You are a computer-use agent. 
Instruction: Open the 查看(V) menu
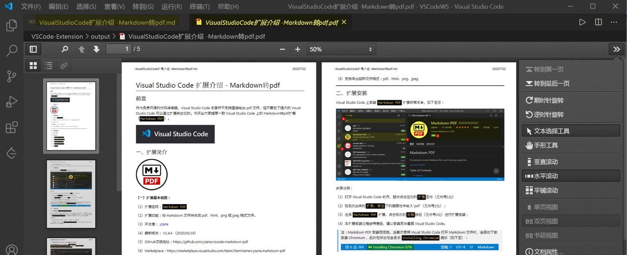click(114, 7)
